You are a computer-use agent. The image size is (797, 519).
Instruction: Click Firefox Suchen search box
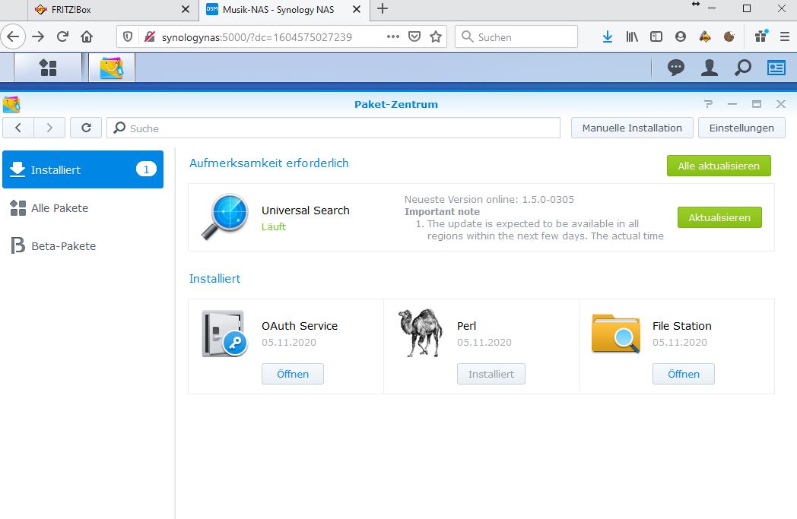coord(516,36)
